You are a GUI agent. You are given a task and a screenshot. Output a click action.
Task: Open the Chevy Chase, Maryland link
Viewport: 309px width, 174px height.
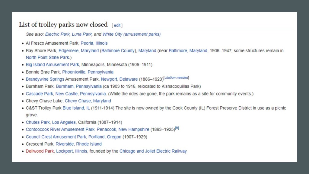pyautogui.click(x=88, y=101)
